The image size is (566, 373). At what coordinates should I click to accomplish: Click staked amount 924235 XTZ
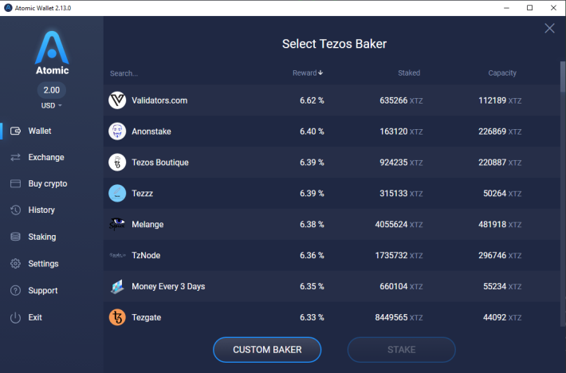(401, 163)
